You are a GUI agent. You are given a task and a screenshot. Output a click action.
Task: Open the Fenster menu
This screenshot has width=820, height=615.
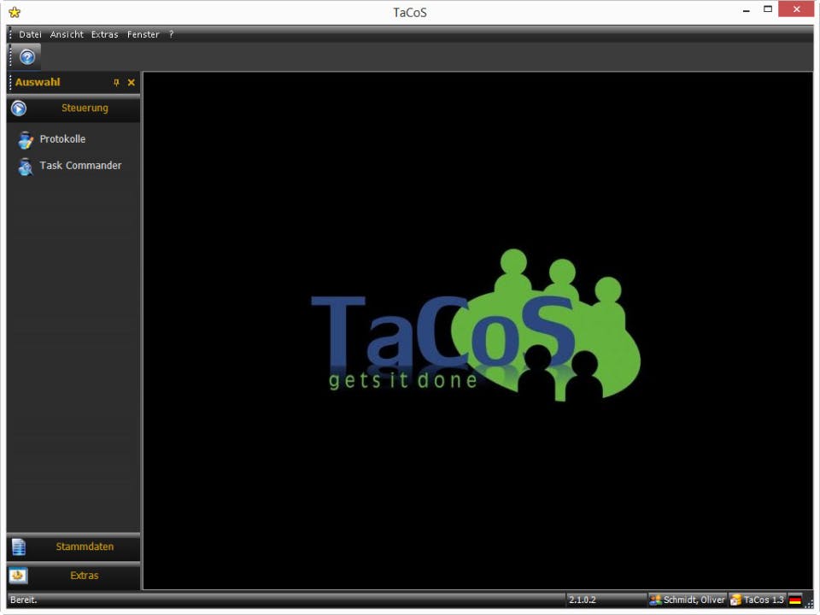(x=143, y=34)
